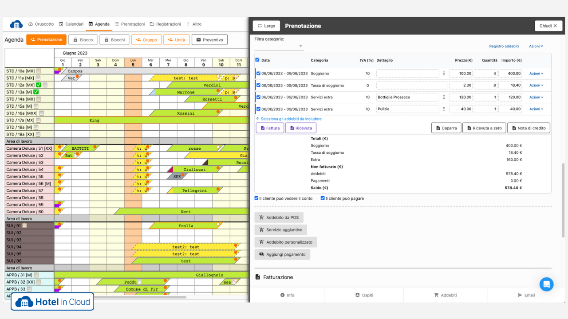The height and width of the screenshot is (319, 568).
Task: Open the Registro addebiti link
Action: click(x=504, y=46)
